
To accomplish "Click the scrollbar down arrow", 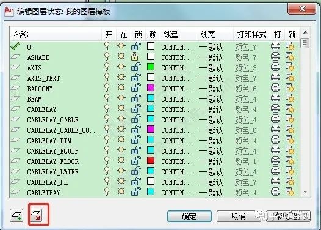I will pos(305,192).
